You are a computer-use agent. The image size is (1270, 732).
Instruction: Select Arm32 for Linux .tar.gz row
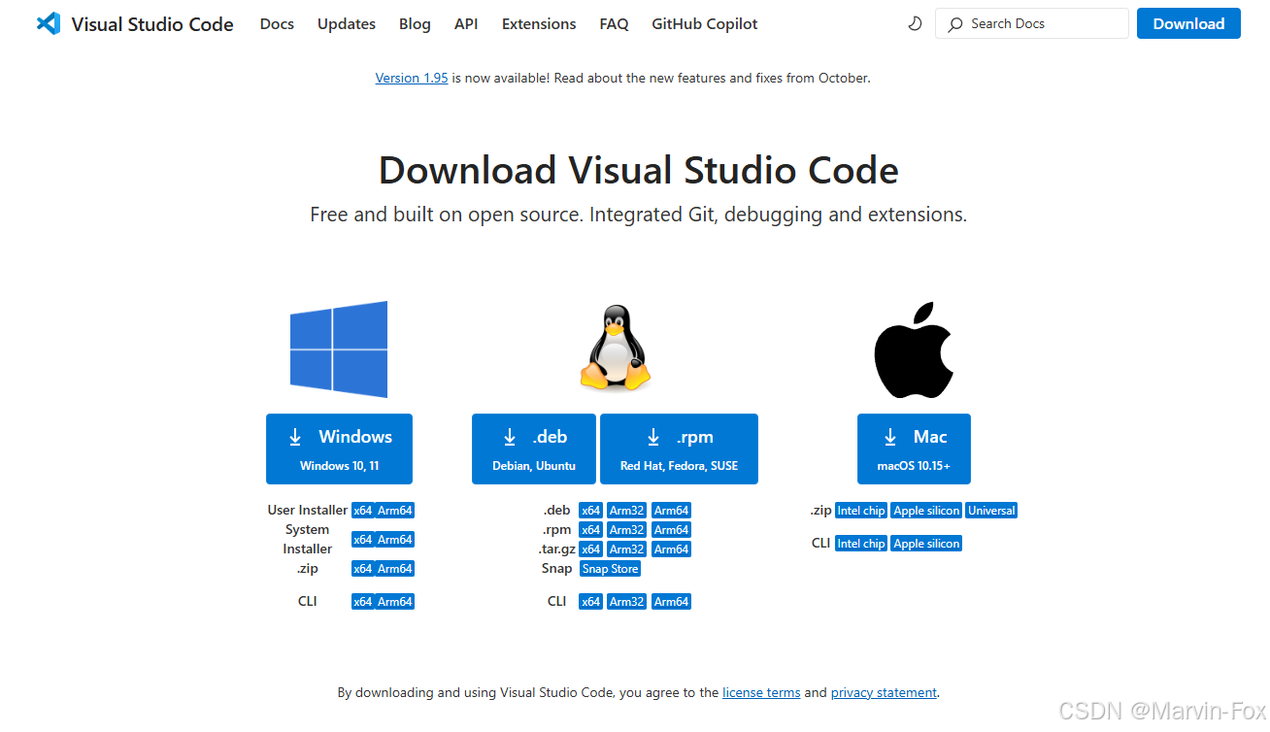click(x=627, y=549)
